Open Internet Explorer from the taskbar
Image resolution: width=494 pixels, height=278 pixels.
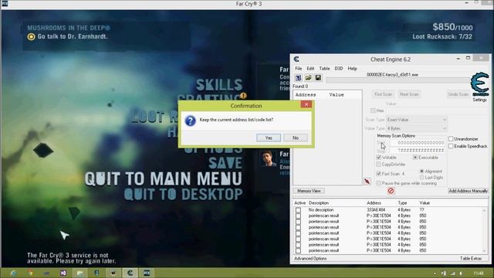pos(13,273)
